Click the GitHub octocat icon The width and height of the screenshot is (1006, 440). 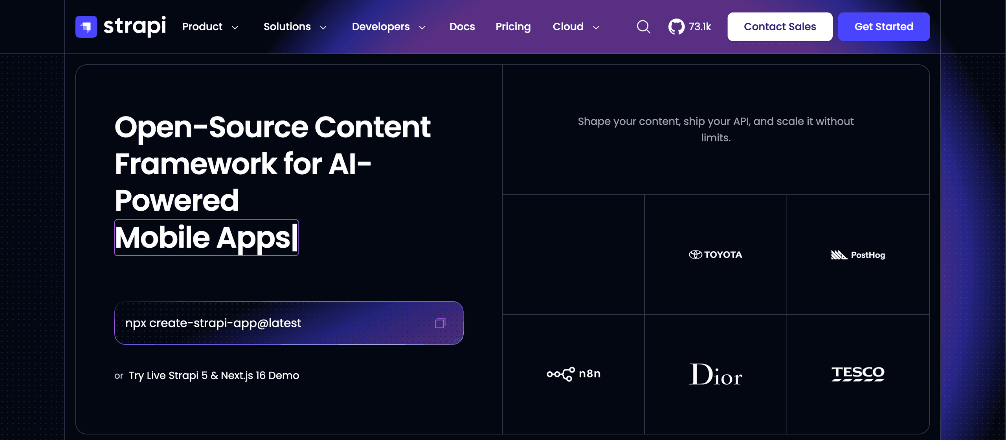(x=676, y=27)
